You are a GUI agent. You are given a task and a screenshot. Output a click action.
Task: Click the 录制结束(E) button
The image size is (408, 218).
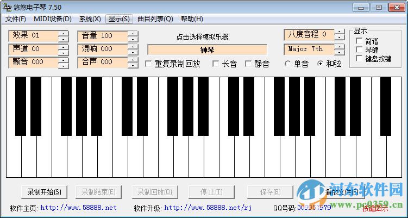point(98,192)
